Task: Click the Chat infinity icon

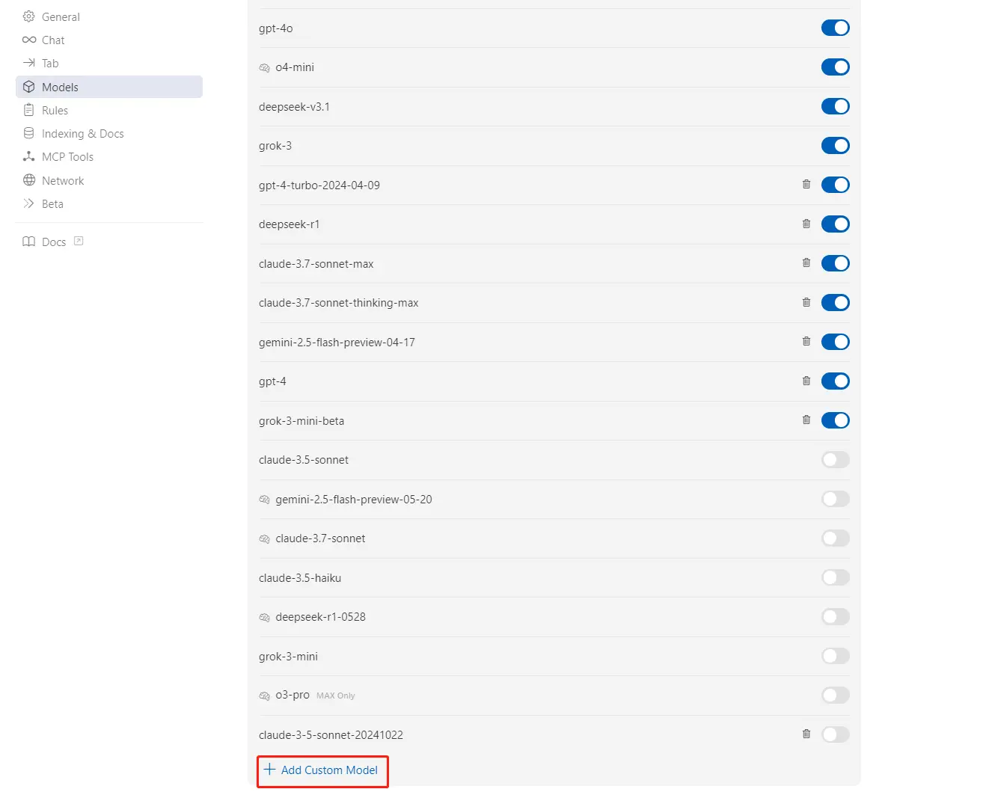Action: click(29, 40)
